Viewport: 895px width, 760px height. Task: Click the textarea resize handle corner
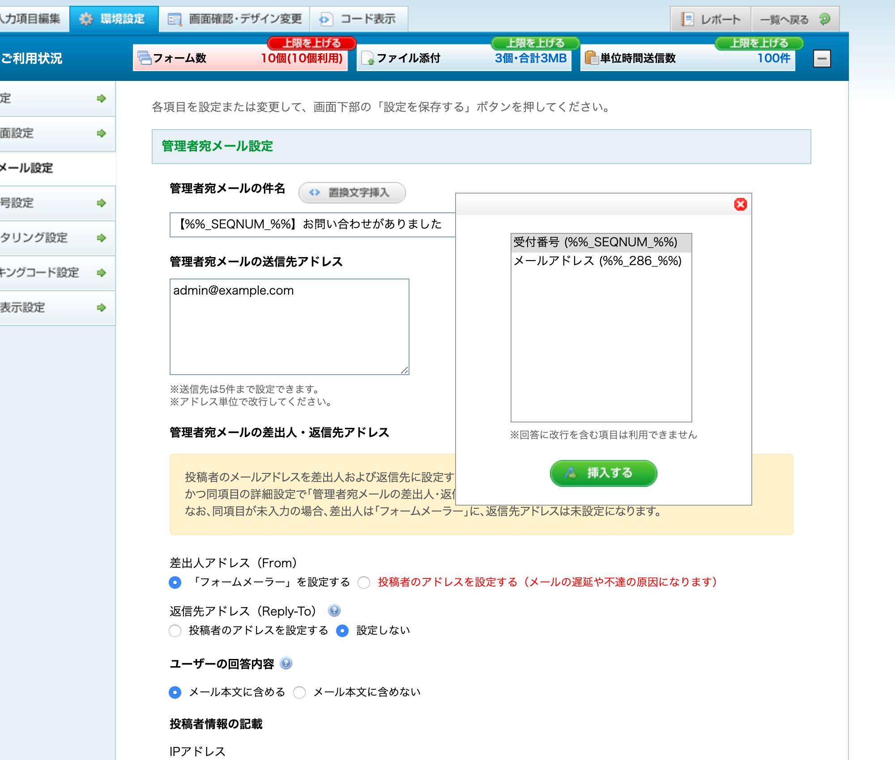[405, 370]
